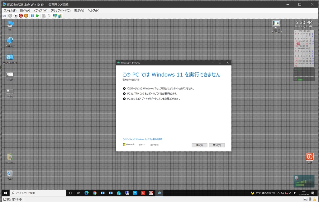Image resolution: width=319 pixels, height=202 pixels.
Task: Click the ここに入力して検索 search box
Action: pos(38,193)
